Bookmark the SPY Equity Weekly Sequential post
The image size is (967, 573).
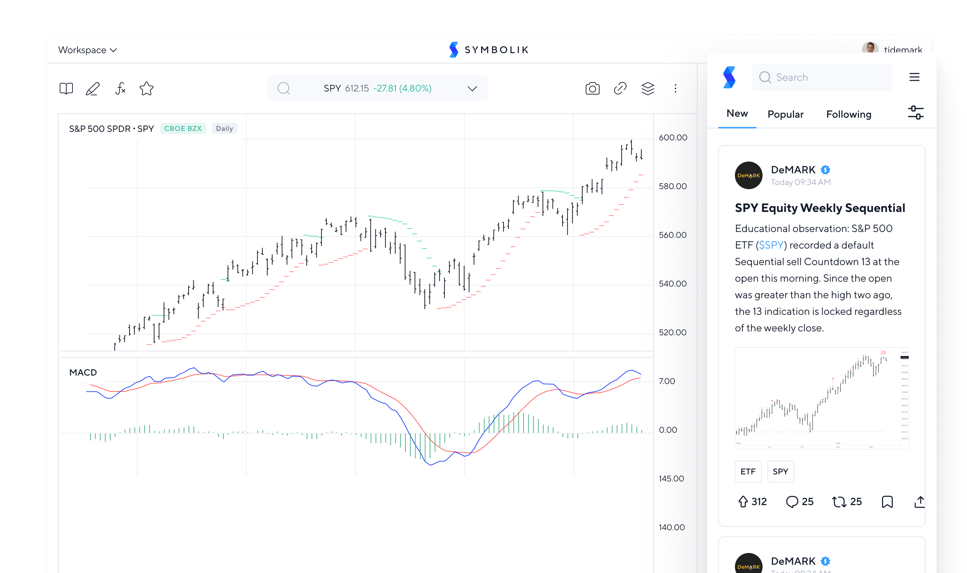[x=887, y=502]
